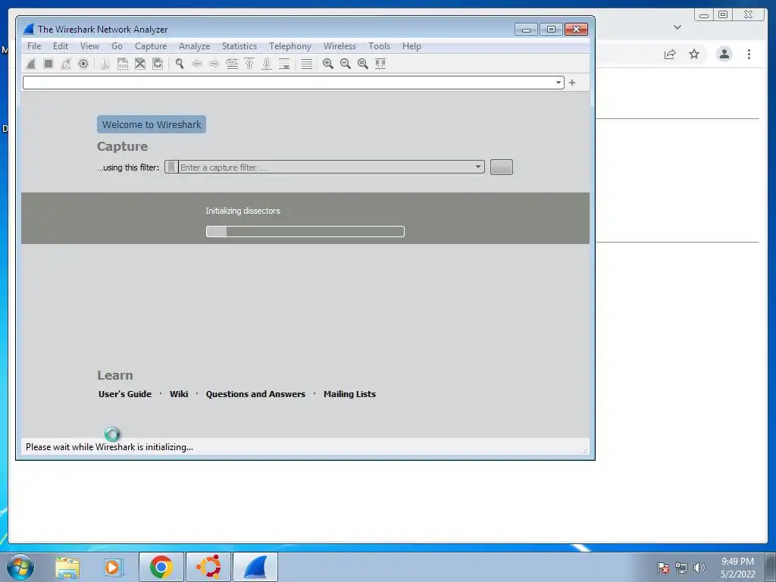Click the 'Please wait while Wireshark is initializing' status text

(x=109, y=447)
